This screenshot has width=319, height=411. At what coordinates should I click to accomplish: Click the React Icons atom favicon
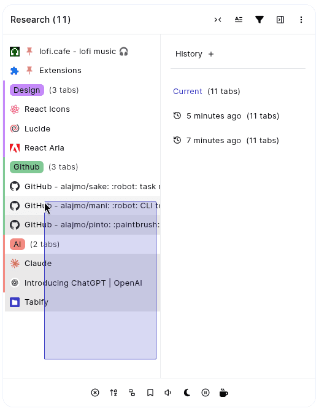click(x=15, y=109)
